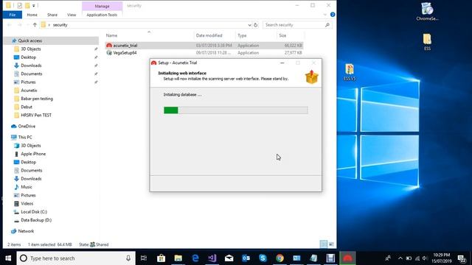
Task: Open Apple iPhone under This PC
Action: click(33, 154)
